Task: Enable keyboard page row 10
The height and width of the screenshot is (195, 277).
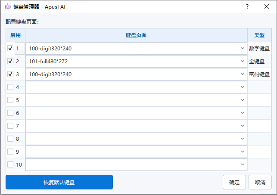Action: (x=10, y=164)
